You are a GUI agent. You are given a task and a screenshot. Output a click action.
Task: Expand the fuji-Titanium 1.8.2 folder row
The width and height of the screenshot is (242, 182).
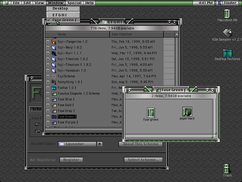coord(48,59)
